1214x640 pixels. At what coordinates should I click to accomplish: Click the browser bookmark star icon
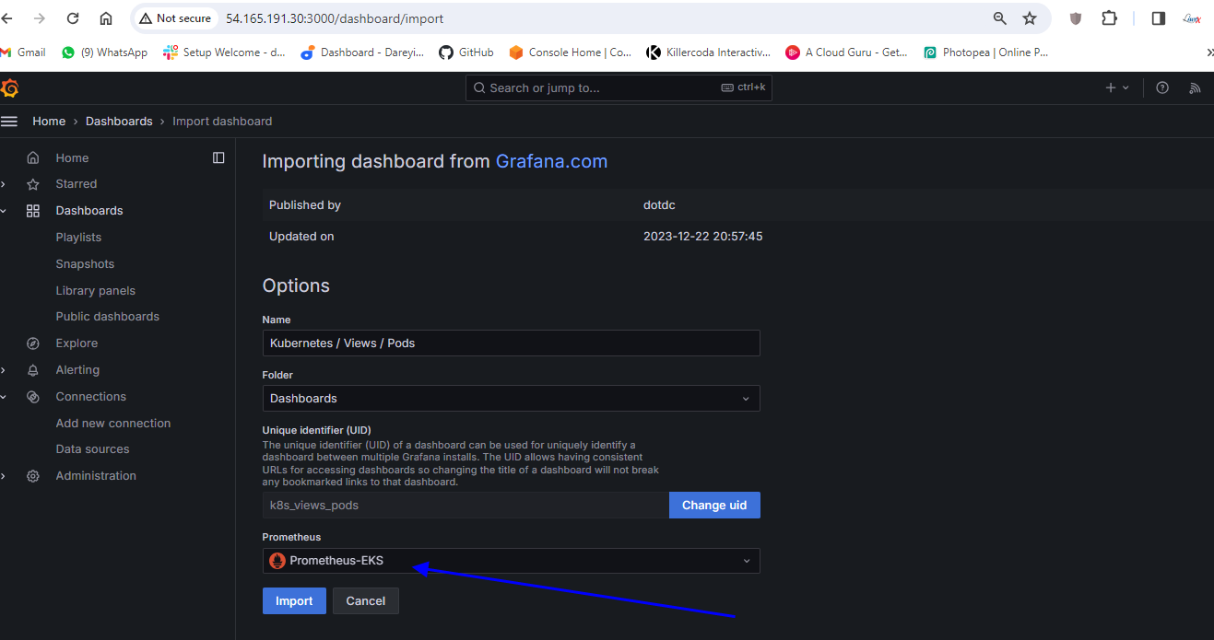pos(1030,18)
